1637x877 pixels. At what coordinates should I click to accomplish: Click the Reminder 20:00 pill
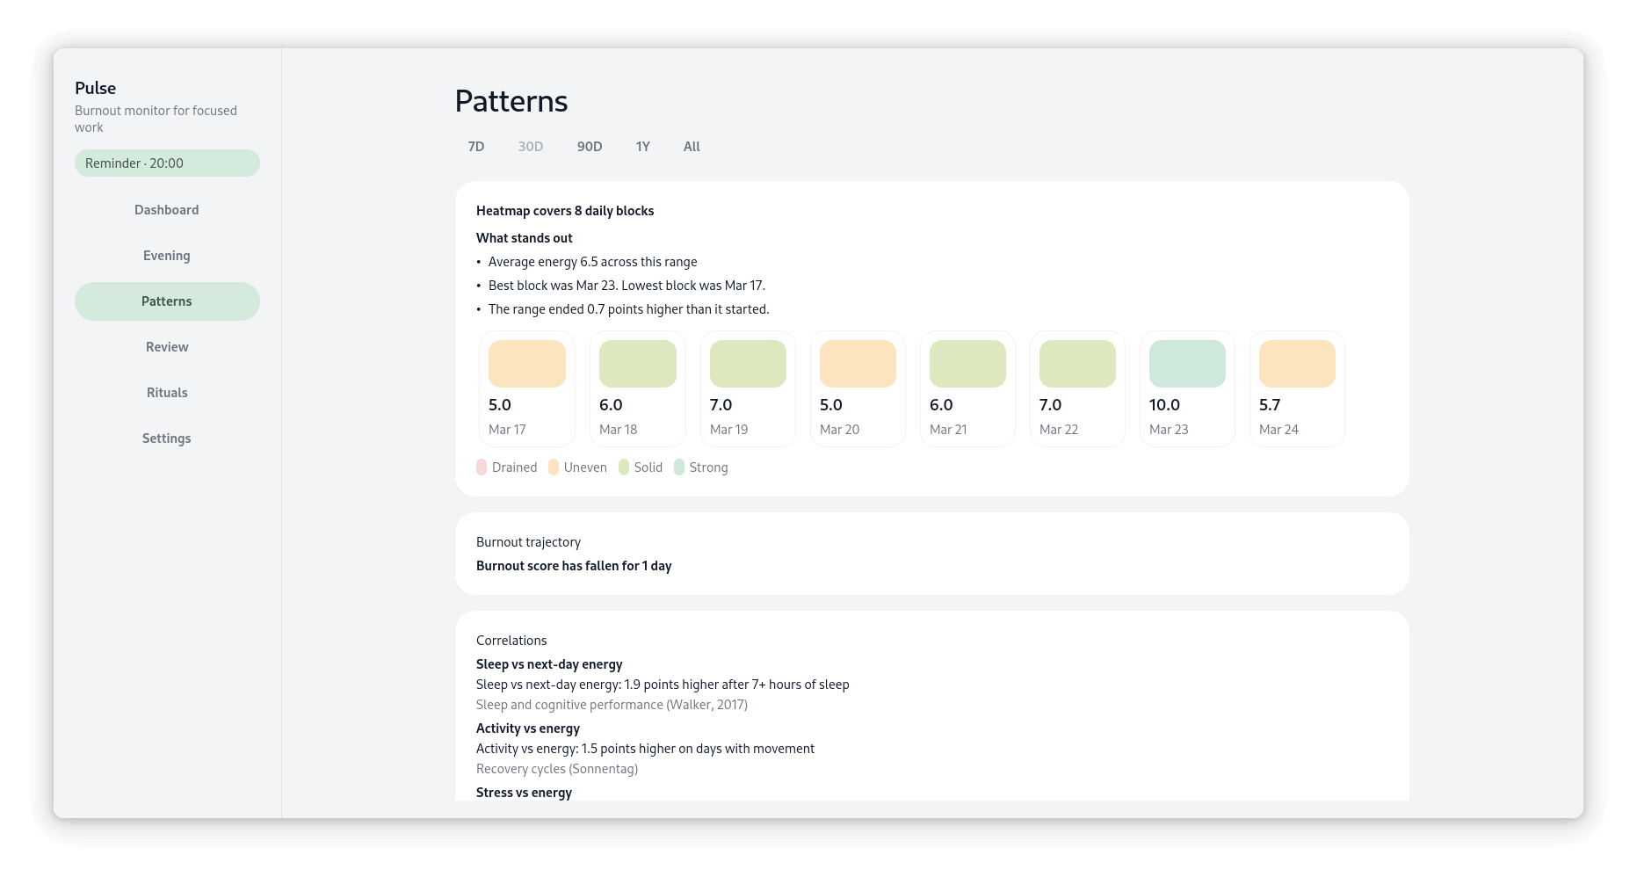[166, 163]
